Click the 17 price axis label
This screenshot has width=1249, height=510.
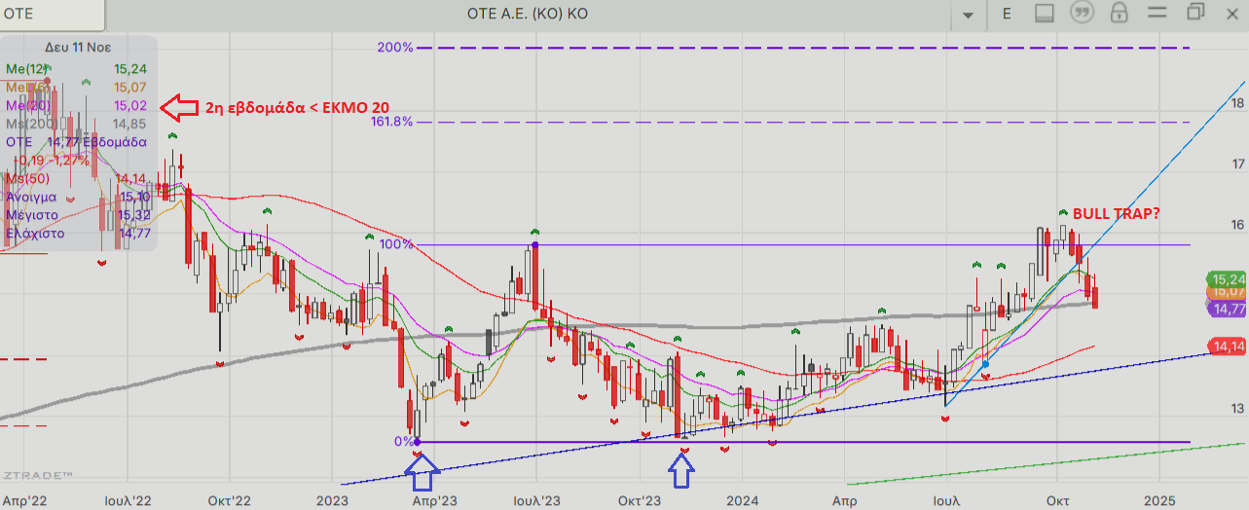(1238, 164)
